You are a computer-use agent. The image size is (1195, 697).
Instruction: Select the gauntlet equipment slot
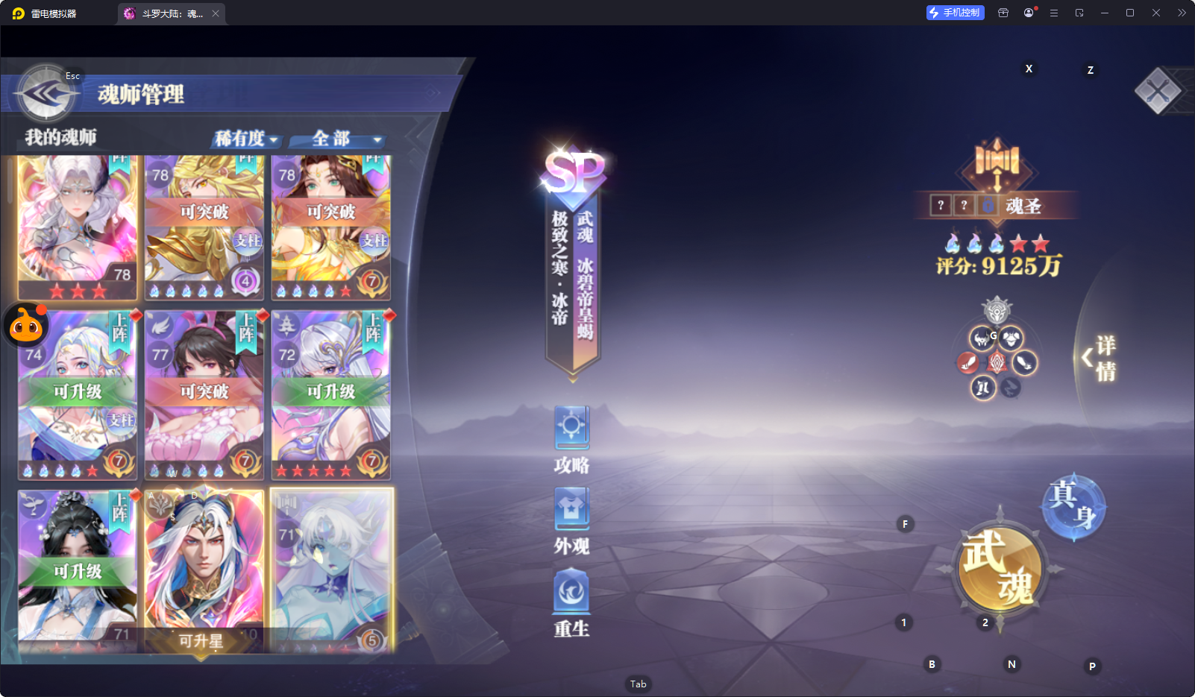pyautogui.click(x=1025, y=363)
